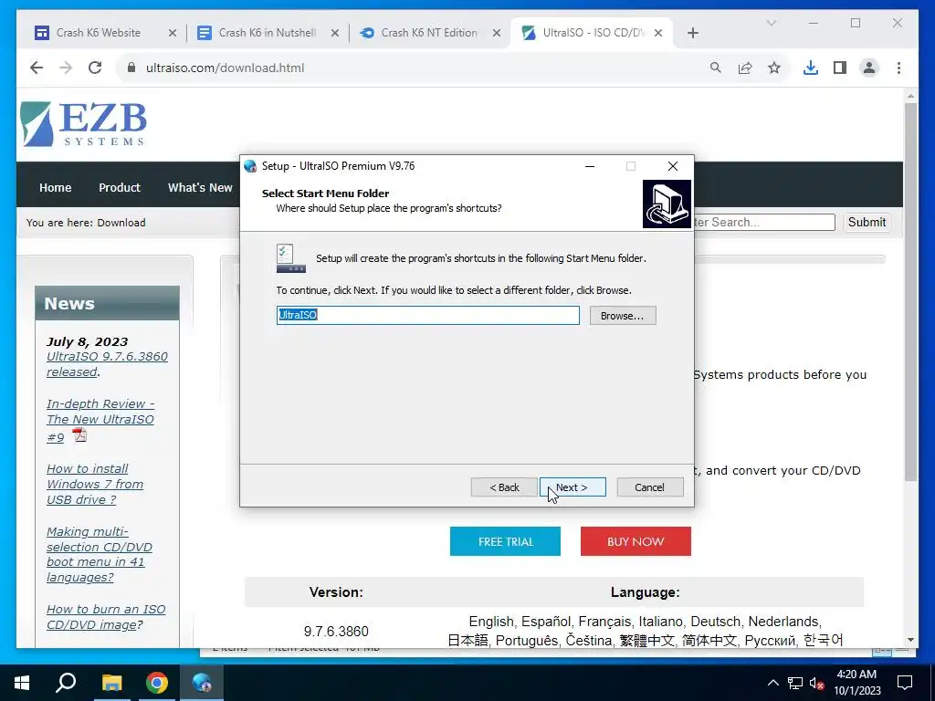Switch to the Crash K6 NT Edition tab
The height and width of the screenshot is (701, 935).
click(429, 33)
